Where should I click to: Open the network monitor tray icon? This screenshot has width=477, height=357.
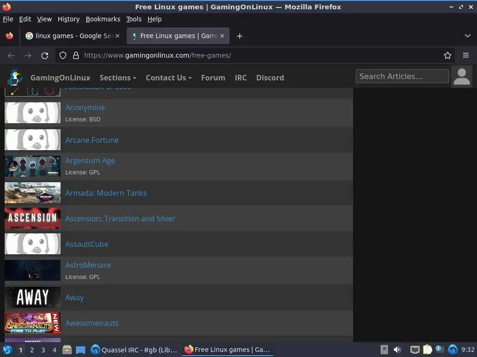(x=415, y=350)
